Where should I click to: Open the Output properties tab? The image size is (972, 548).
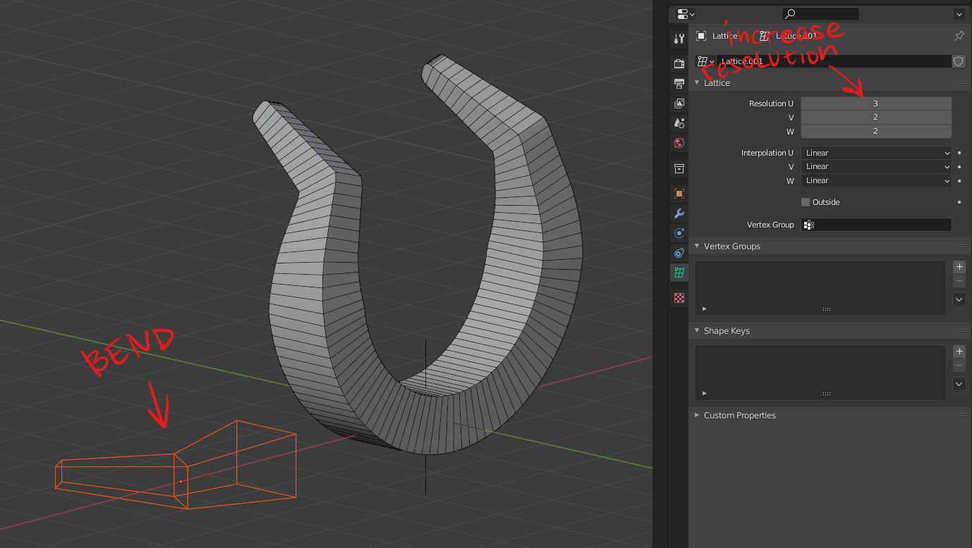tap(679, 83)
